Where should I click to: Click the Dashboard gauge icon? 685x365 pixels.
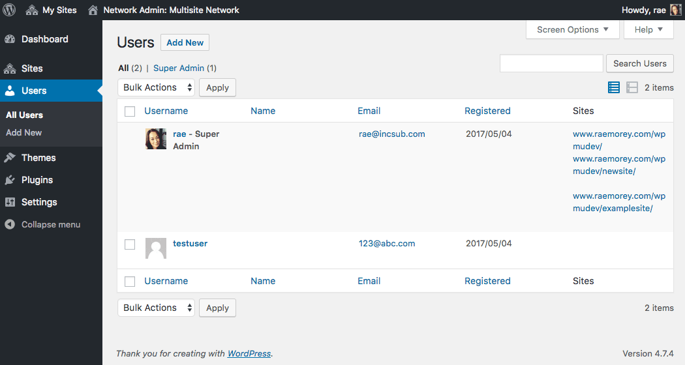[10, 39]
